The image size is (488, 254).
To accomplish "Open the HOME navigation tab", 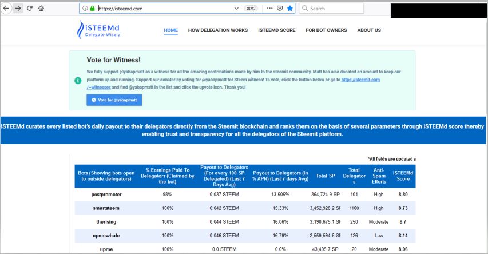I will (170, 30).
